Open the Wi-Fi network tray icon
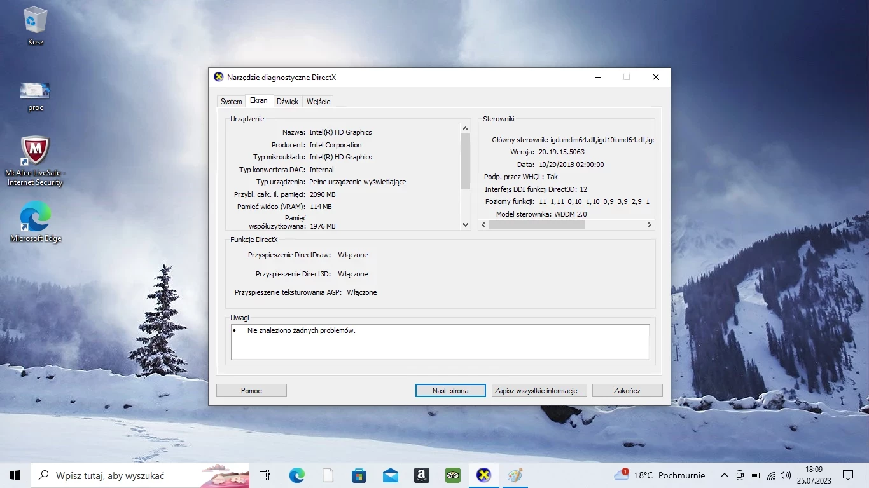Viewport: 869px width, 488px height. click(x=771, y=475)
